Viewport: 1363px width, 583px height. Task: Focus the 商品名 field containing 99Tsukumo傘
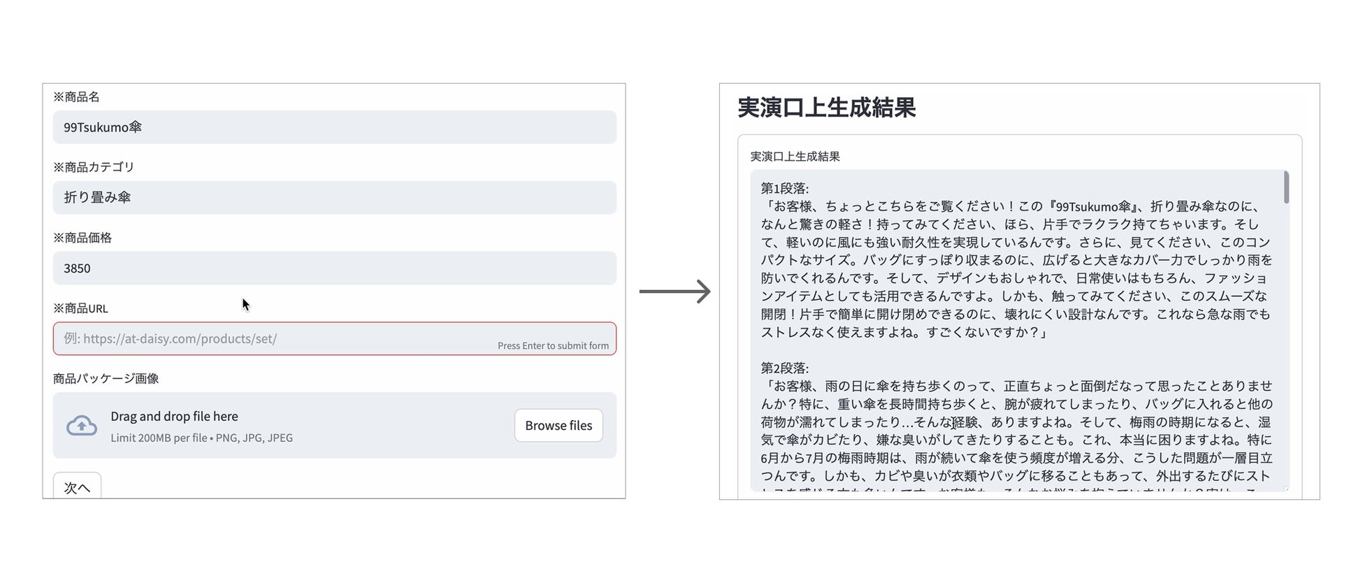click(335, 127)
